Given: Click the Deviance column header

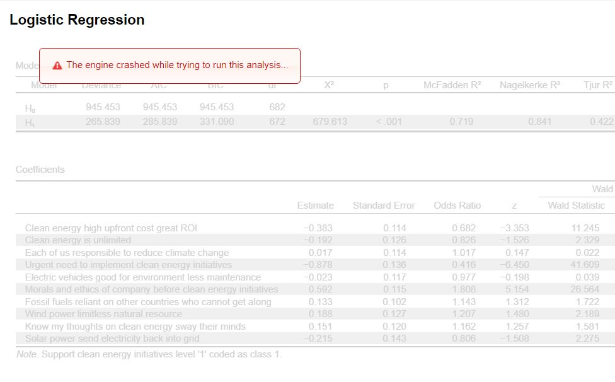Looking at the screenshot, I should [x=103, y=85].
